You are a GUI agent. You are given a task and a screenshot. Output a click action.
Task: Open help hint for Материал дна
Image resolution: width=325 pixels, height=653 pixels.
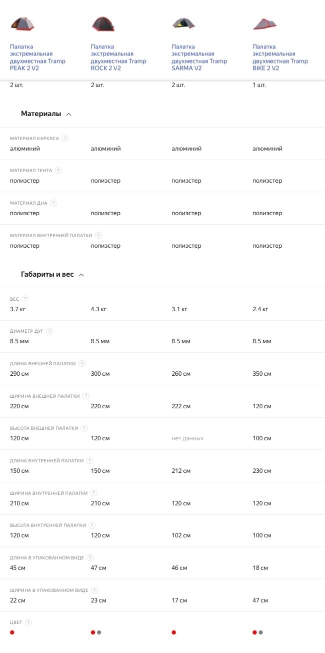(53, 203)
